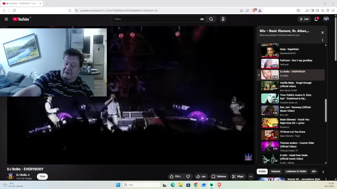This screenshot has height=189, width=337.
Task: Start voice search with the microphone
Action: [223, 19]
